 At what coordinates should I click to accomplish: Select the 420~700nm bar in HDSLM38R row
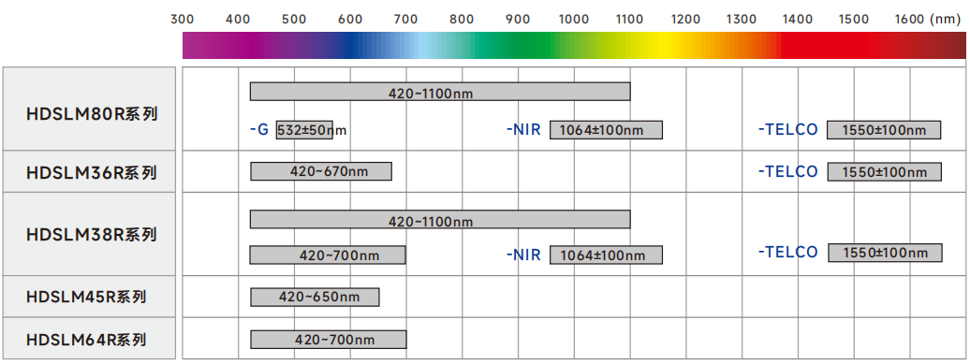[328, 255]
